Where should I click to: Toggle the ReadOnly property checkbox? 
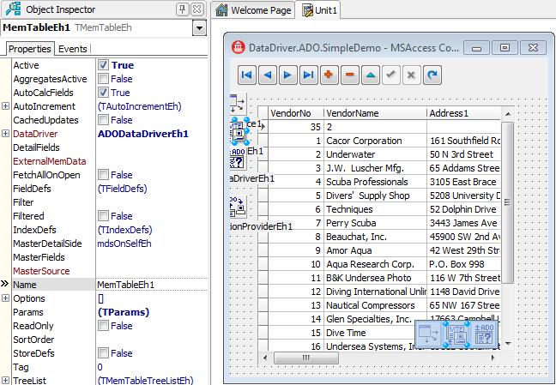(103, 326)
